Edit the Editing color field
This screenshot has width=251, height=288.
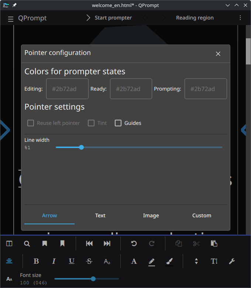pos(67,89)
